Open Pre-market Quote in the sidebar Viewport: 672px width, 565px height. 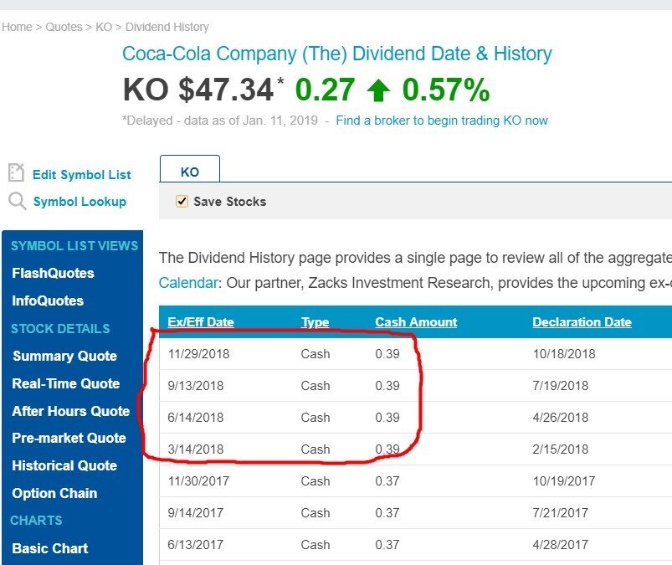(69, 438)
